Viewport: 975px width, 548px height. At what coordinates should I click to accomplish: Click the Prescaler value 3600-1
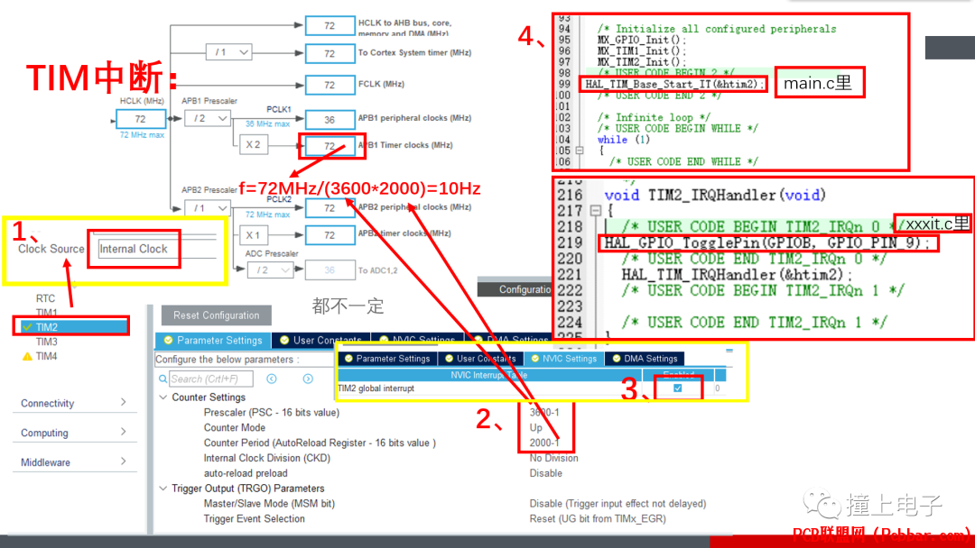(544, 412)
